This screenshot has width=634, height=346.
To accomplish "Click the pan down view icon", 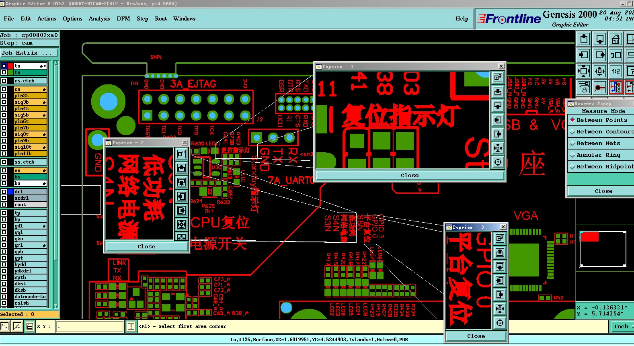I will click(600, 39).
